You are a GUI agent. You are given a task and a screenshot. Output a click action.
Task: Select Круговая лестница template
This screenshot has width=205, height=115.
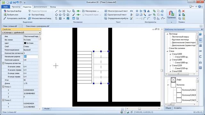click(180, 40)
